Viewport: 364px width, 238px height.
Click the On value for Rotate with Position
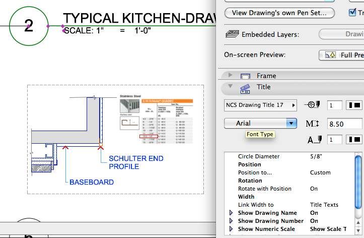(314, 189)
